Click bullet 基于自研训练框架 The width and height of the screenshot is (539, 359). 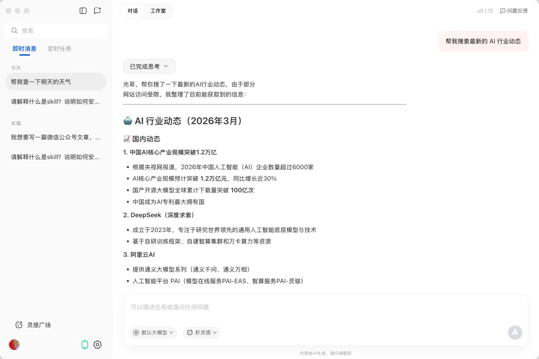[x=202, y=241]
